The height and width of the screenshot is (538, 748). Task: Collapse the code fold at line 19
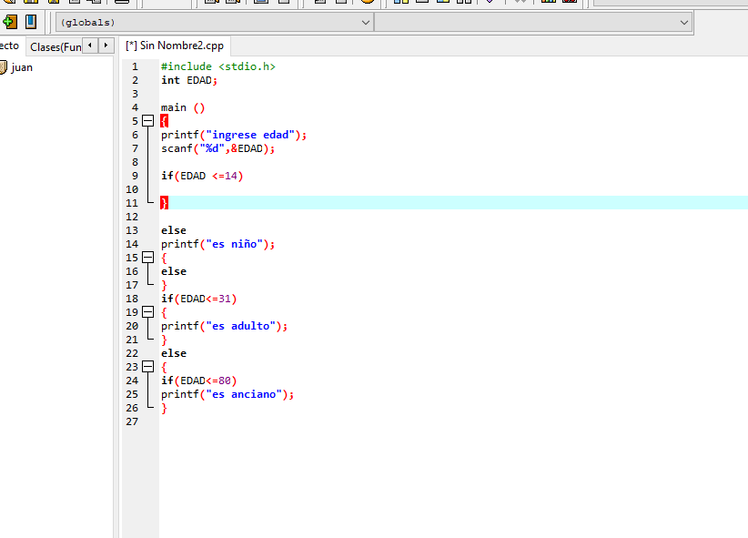tap(148, 312)
